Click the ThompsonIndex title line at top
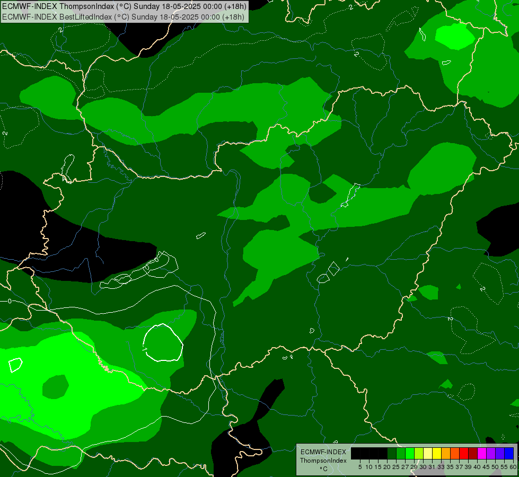519x477 pixels. (124, 6)
